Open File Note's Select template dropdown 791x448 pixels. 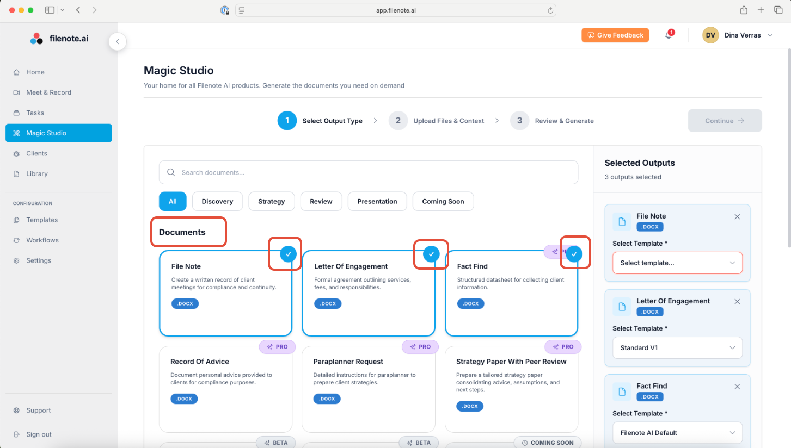pos(677,263)
